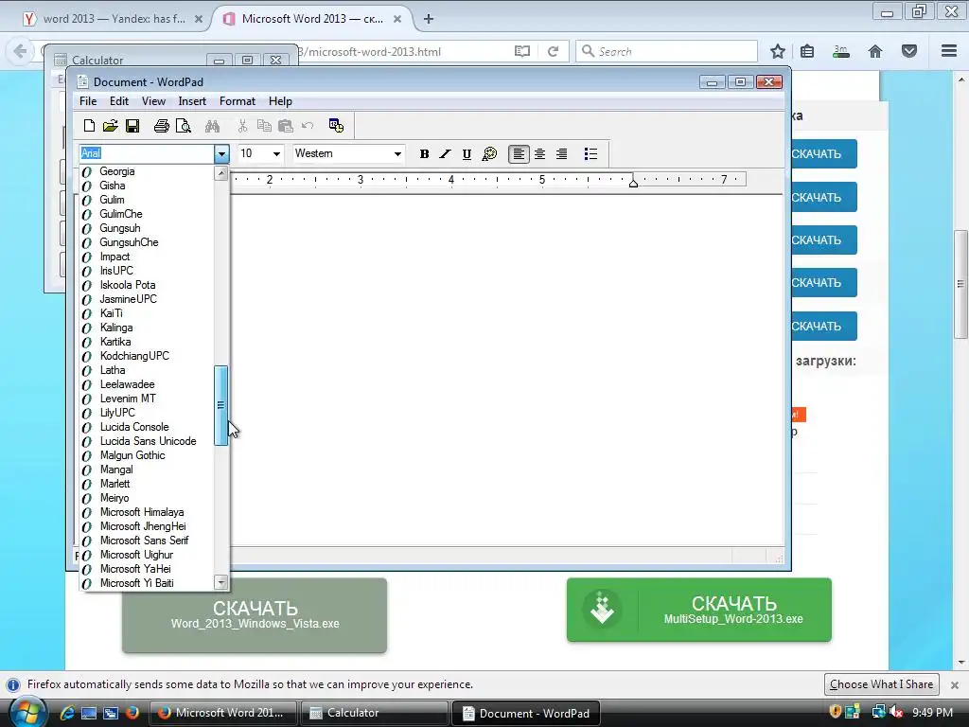Toggle Reader View in Firefox
This screenshot has width=969, height=727.
(522, 51)
